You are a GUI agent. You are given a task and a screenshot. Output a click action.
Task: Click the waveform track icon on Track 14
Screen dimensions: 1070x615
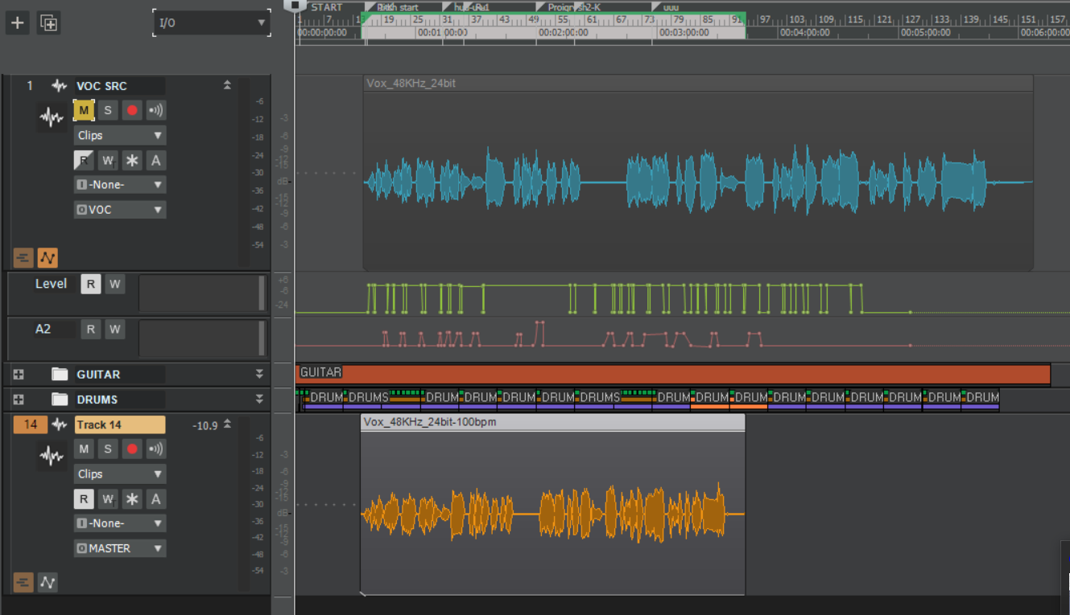point(52,457)
